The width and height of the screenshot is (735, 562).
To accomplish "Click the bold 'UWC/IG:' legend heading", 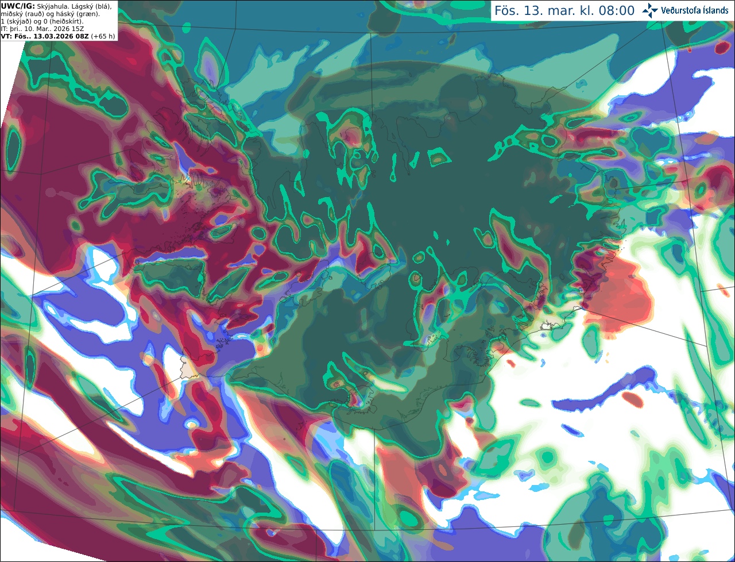I will (17, 6).
